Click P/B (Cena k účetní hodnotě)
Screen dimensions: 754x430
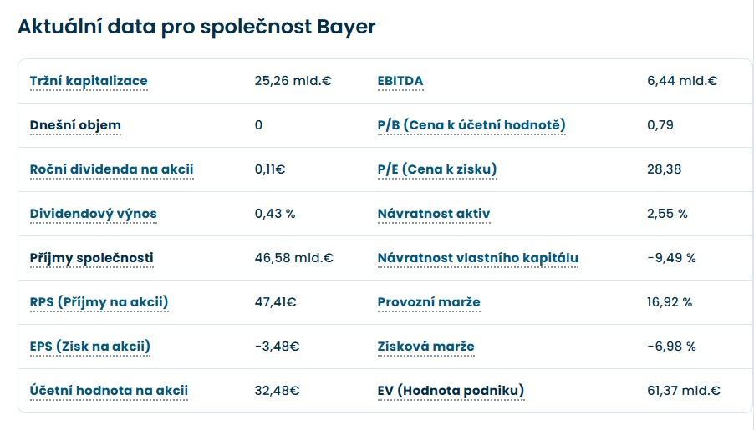tap(471, 125)
